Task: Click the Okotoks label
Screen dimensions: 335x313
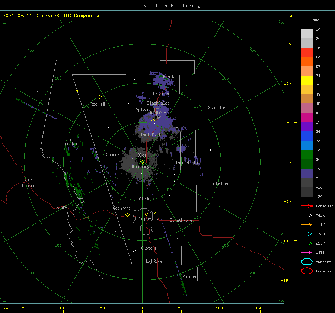Action: [149, 248]
